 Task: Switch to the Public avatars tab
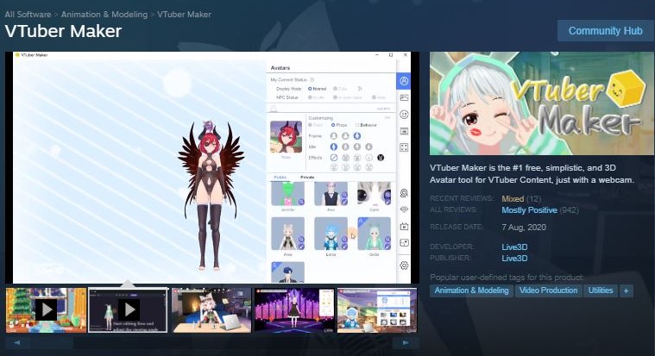280,178
